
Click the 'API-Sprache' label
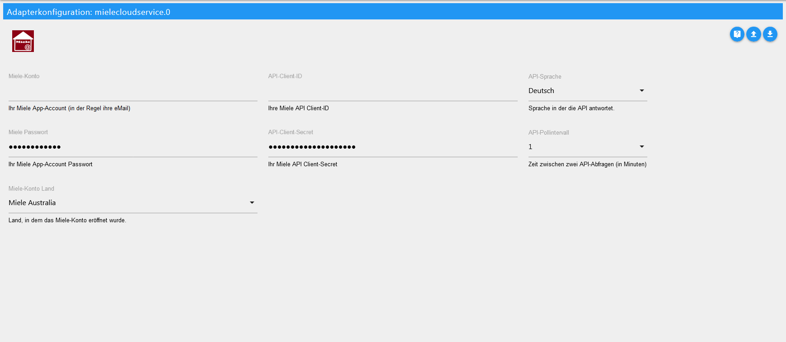pyautogui.click(x=545, y=77)
